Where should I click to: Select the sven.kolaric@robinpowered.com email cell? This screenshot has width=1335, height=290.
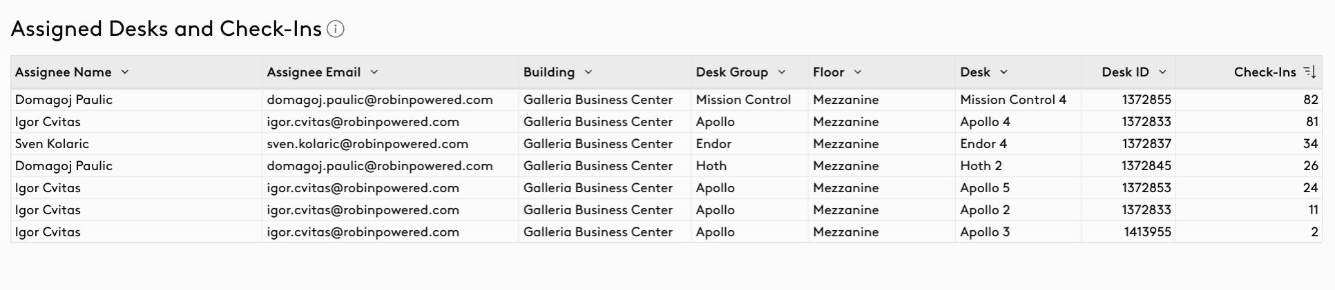pyautogui.click(x=367, y=144)
